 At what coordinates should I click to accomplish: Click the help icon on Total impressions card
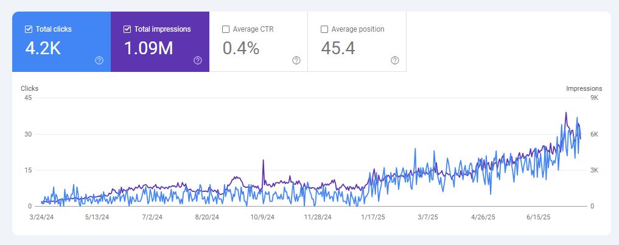(x=198, y=60)
